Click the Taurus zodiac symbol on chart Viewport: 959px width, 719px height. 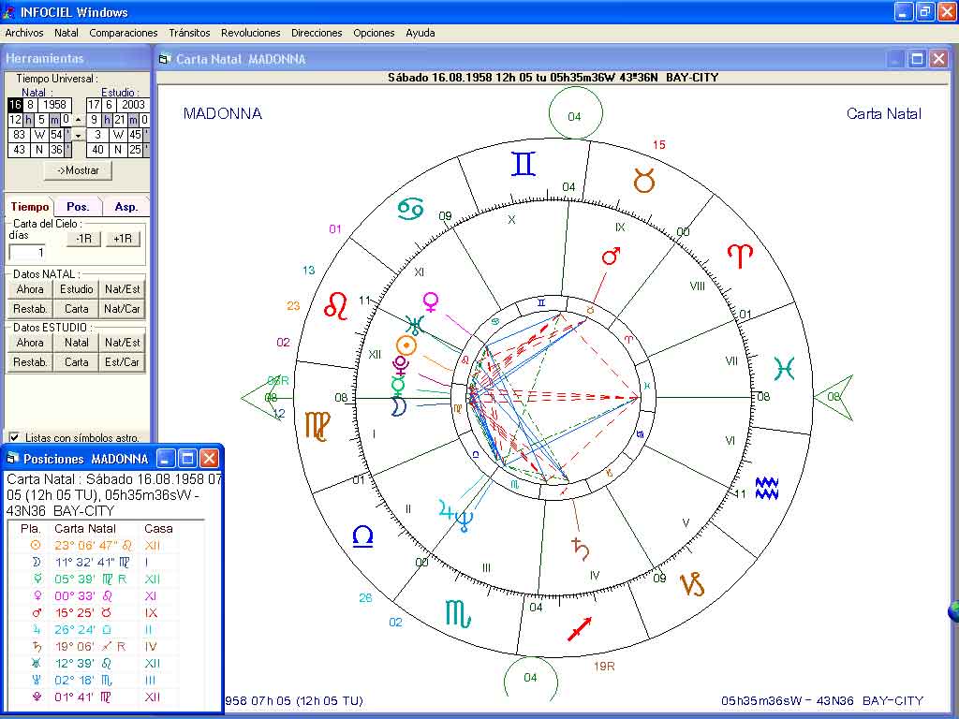(x=644, y=181)
